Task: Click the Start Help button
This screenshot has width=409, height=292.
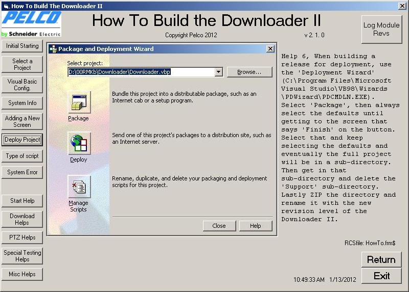Action: tap(22, 201)
